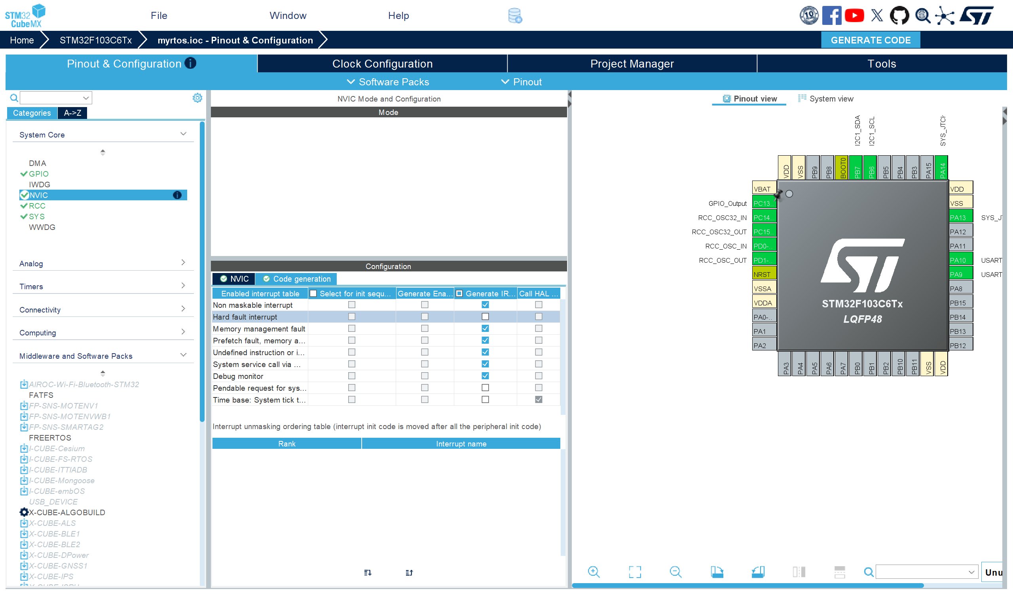Switch to A->Z listing
Screen dimensions: 1013x595
[x=72, y=113]
